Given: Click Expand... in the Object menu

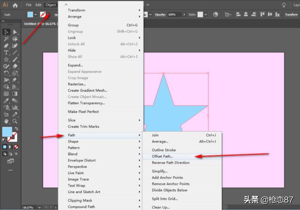Looking at the screenshot, I should click(75, 65).
